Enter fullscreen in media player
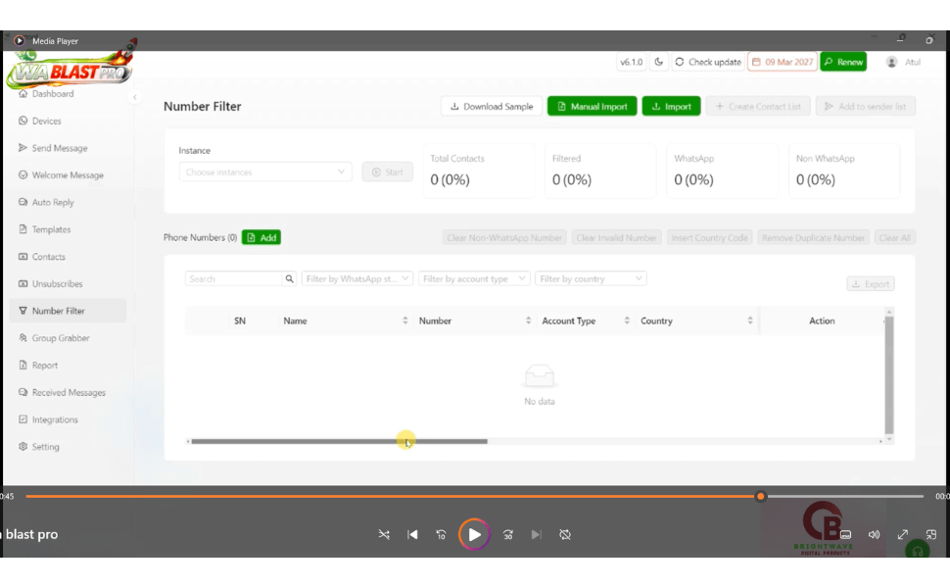The width and height of the screenshot is (950, 588). (x=903, y=535)
